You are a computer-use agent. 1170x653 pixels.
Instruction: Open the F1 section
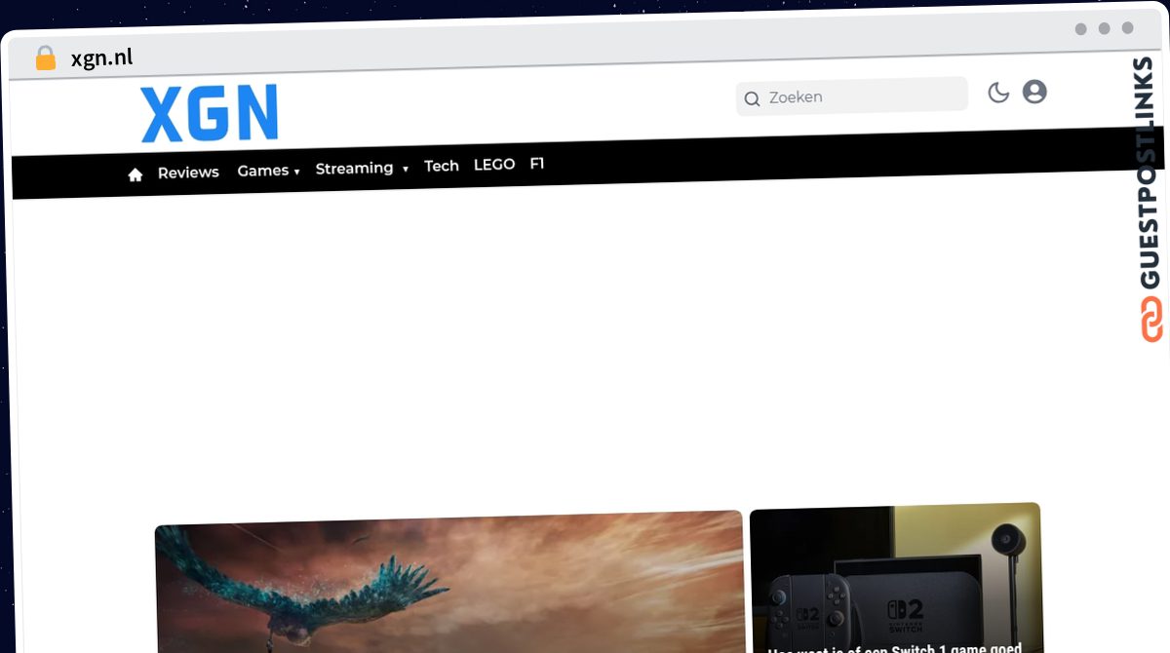(537, 164)
